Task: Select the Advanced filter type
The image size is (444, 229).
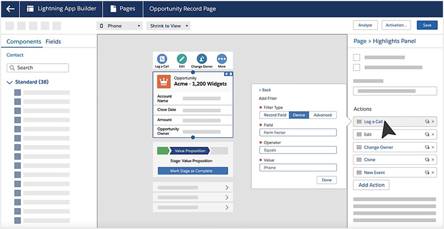Action: pos(323,115)
